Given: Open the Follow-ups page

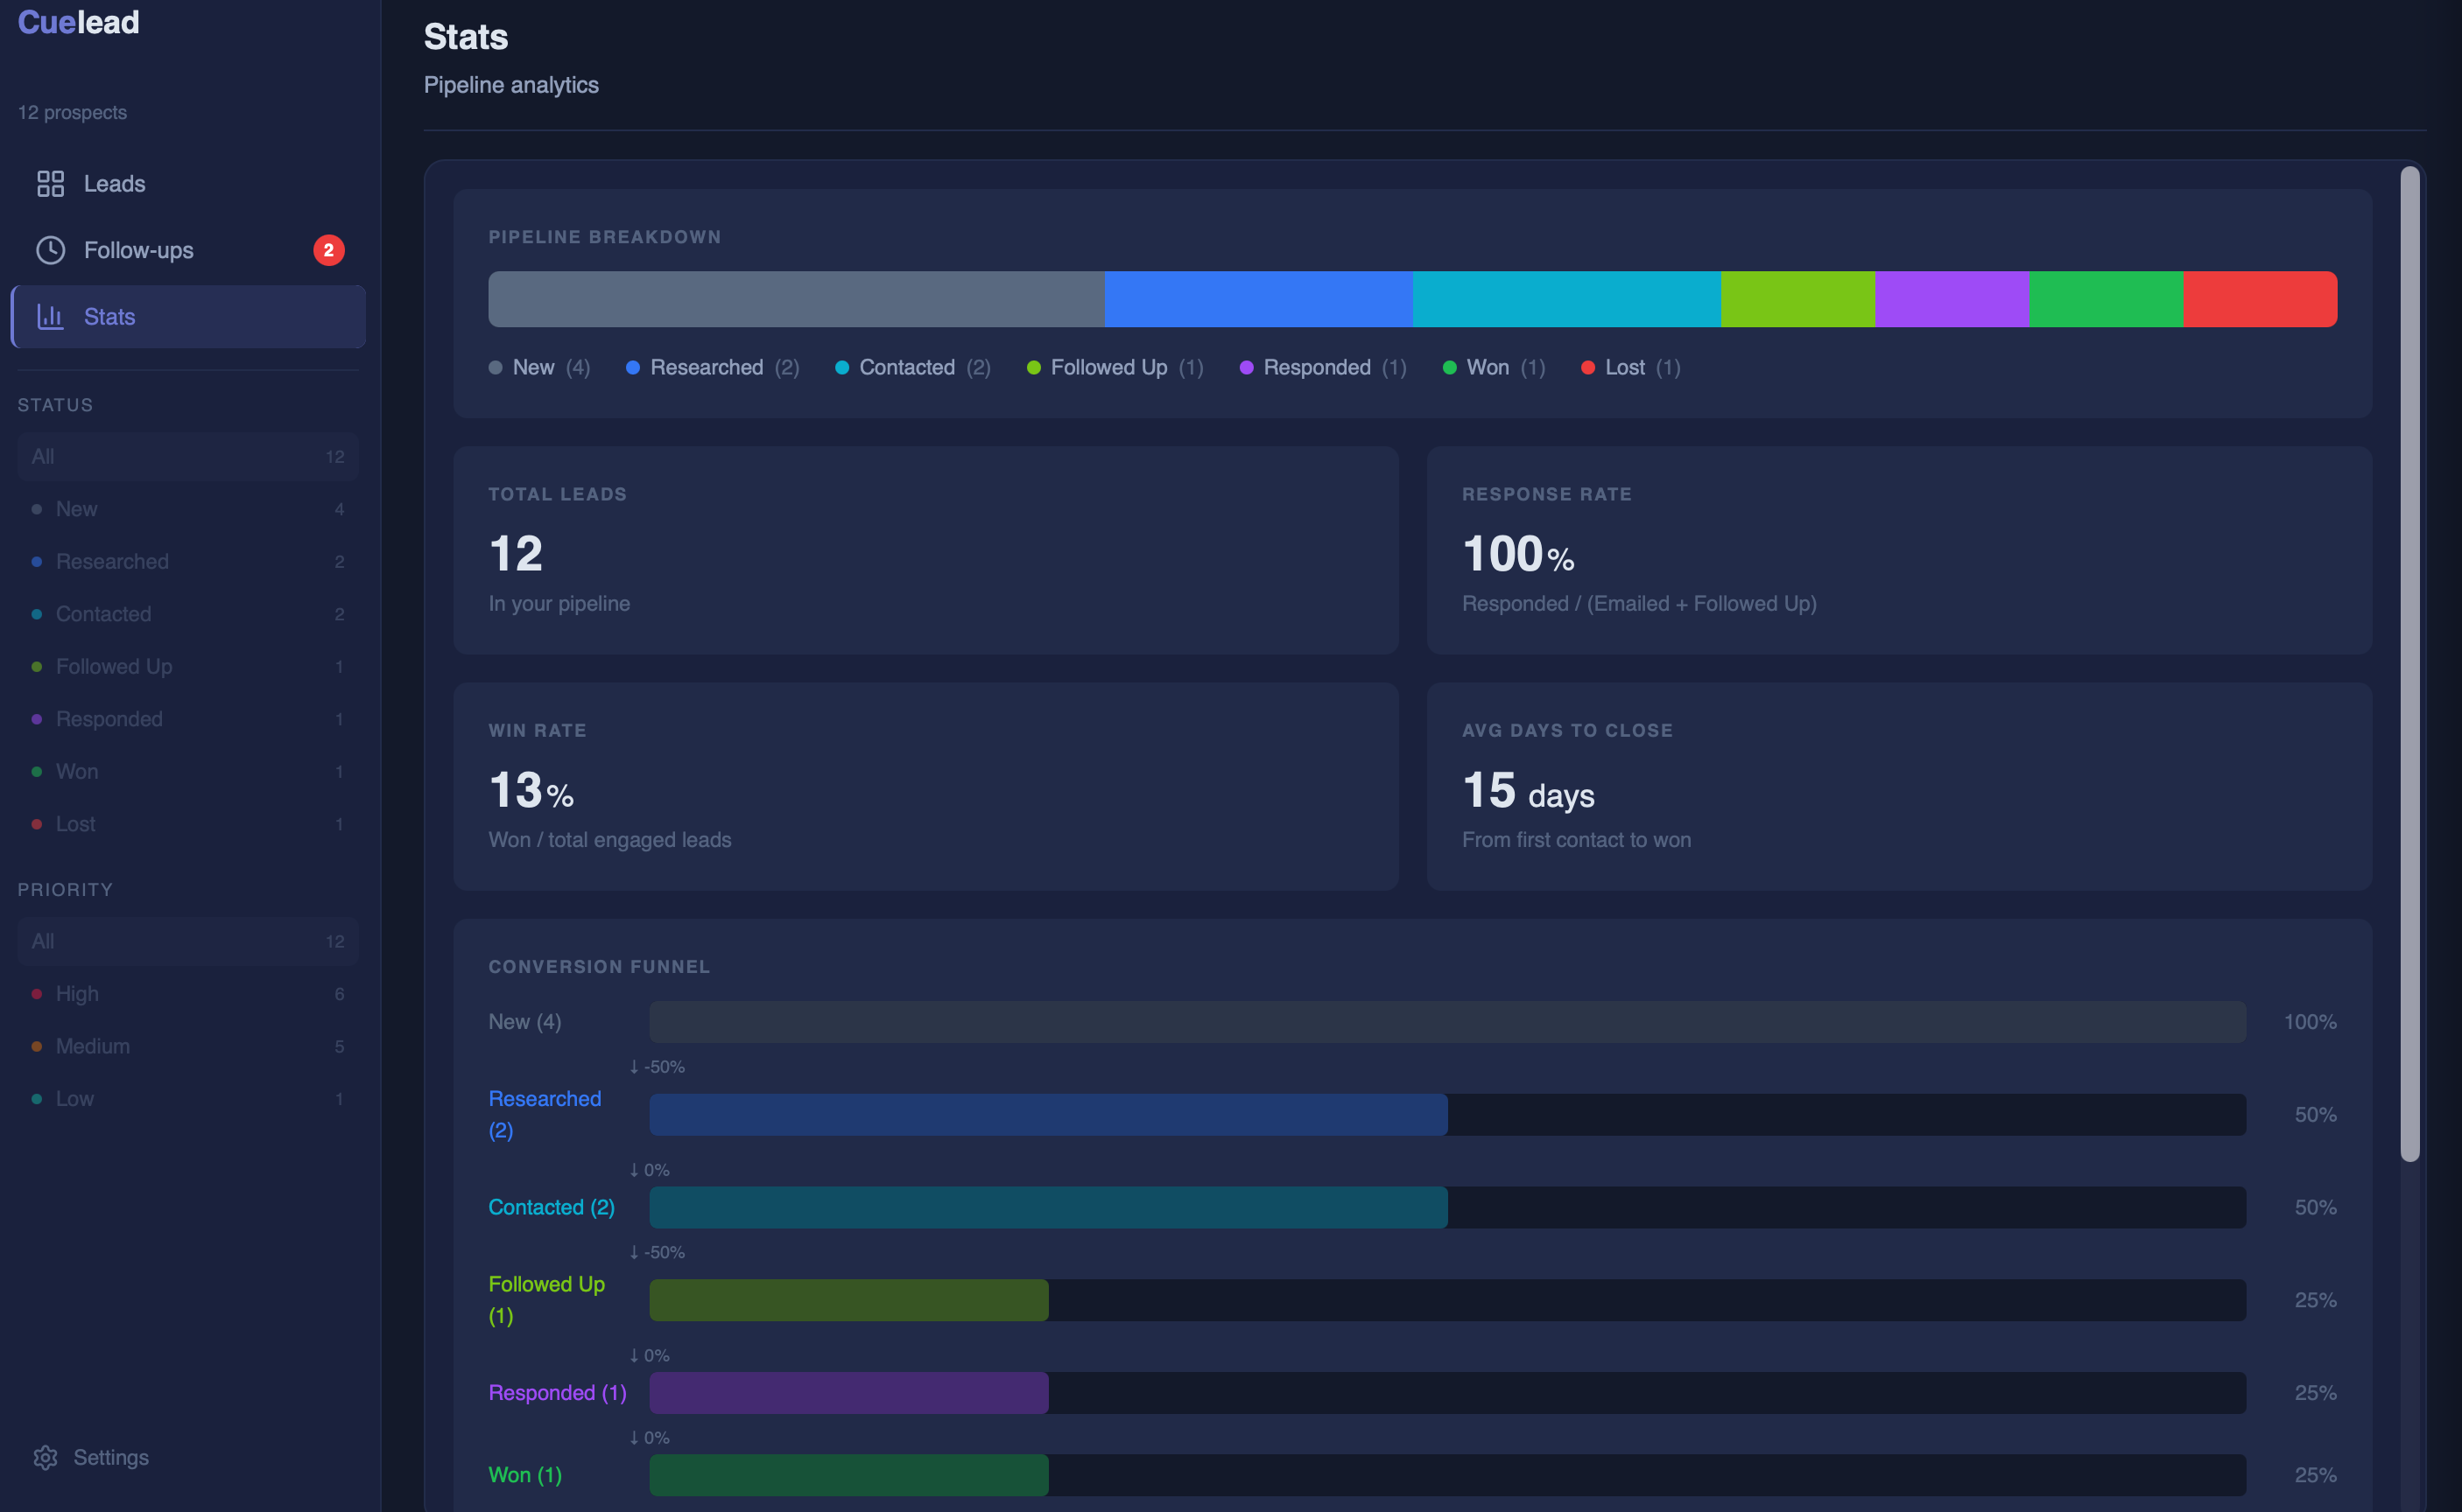Looking at the screenshot, I should [138, 250].
